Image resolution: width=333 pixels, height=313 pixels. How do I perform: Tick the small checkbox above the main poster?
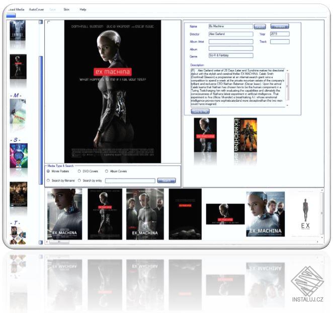pos(49,22)
